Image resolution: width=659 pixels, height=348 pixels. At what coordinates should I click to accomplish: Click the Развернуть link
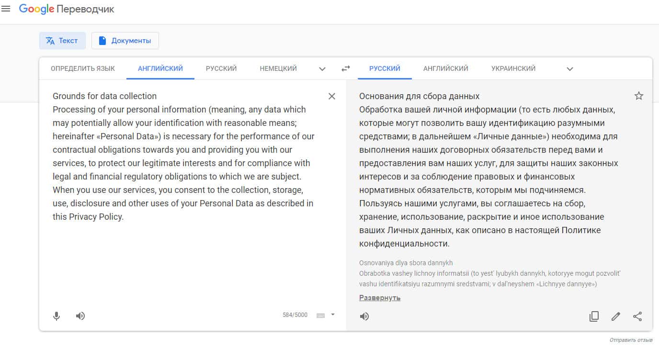(x=380, y=298)
